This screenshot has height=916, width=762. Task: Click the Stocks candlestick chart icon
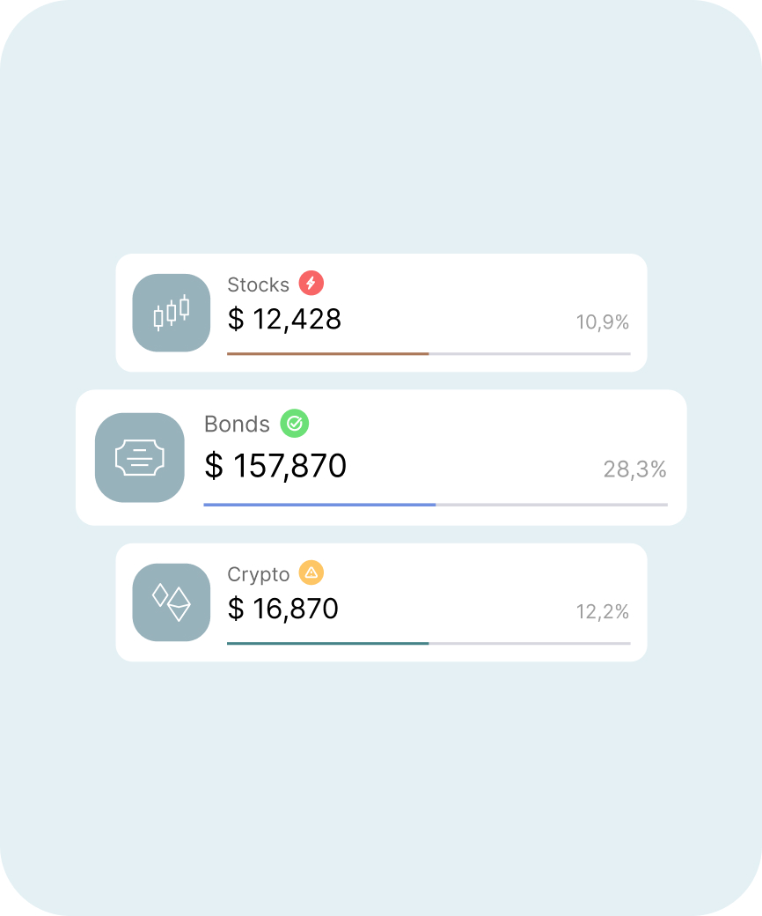[172, 313]
